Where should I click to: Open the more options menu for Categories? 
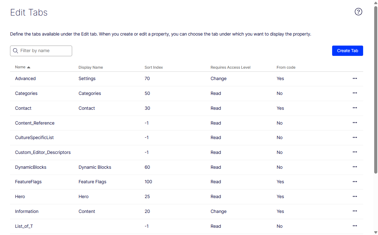(x=355, y=93)
